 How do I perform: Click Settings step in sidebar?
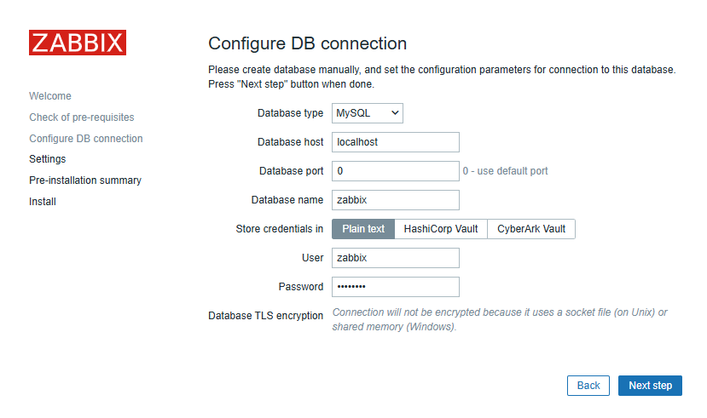point(48,159)
